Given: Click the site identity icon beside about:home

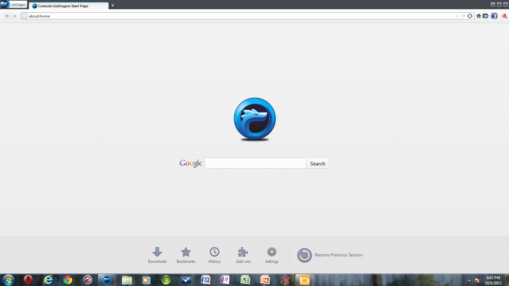Looking at the screenshot, I should 24,16.
